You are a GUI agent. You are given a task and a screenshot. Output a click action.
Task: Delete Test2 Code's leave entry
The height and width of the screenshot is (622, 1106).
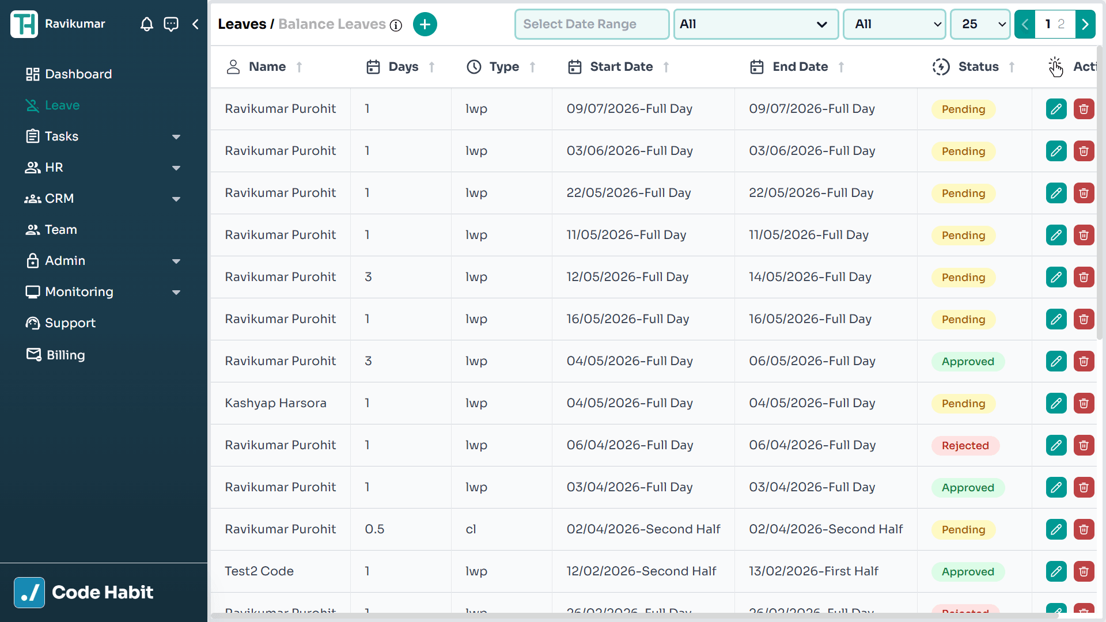pyautogui.click(x=1084, y=571)
